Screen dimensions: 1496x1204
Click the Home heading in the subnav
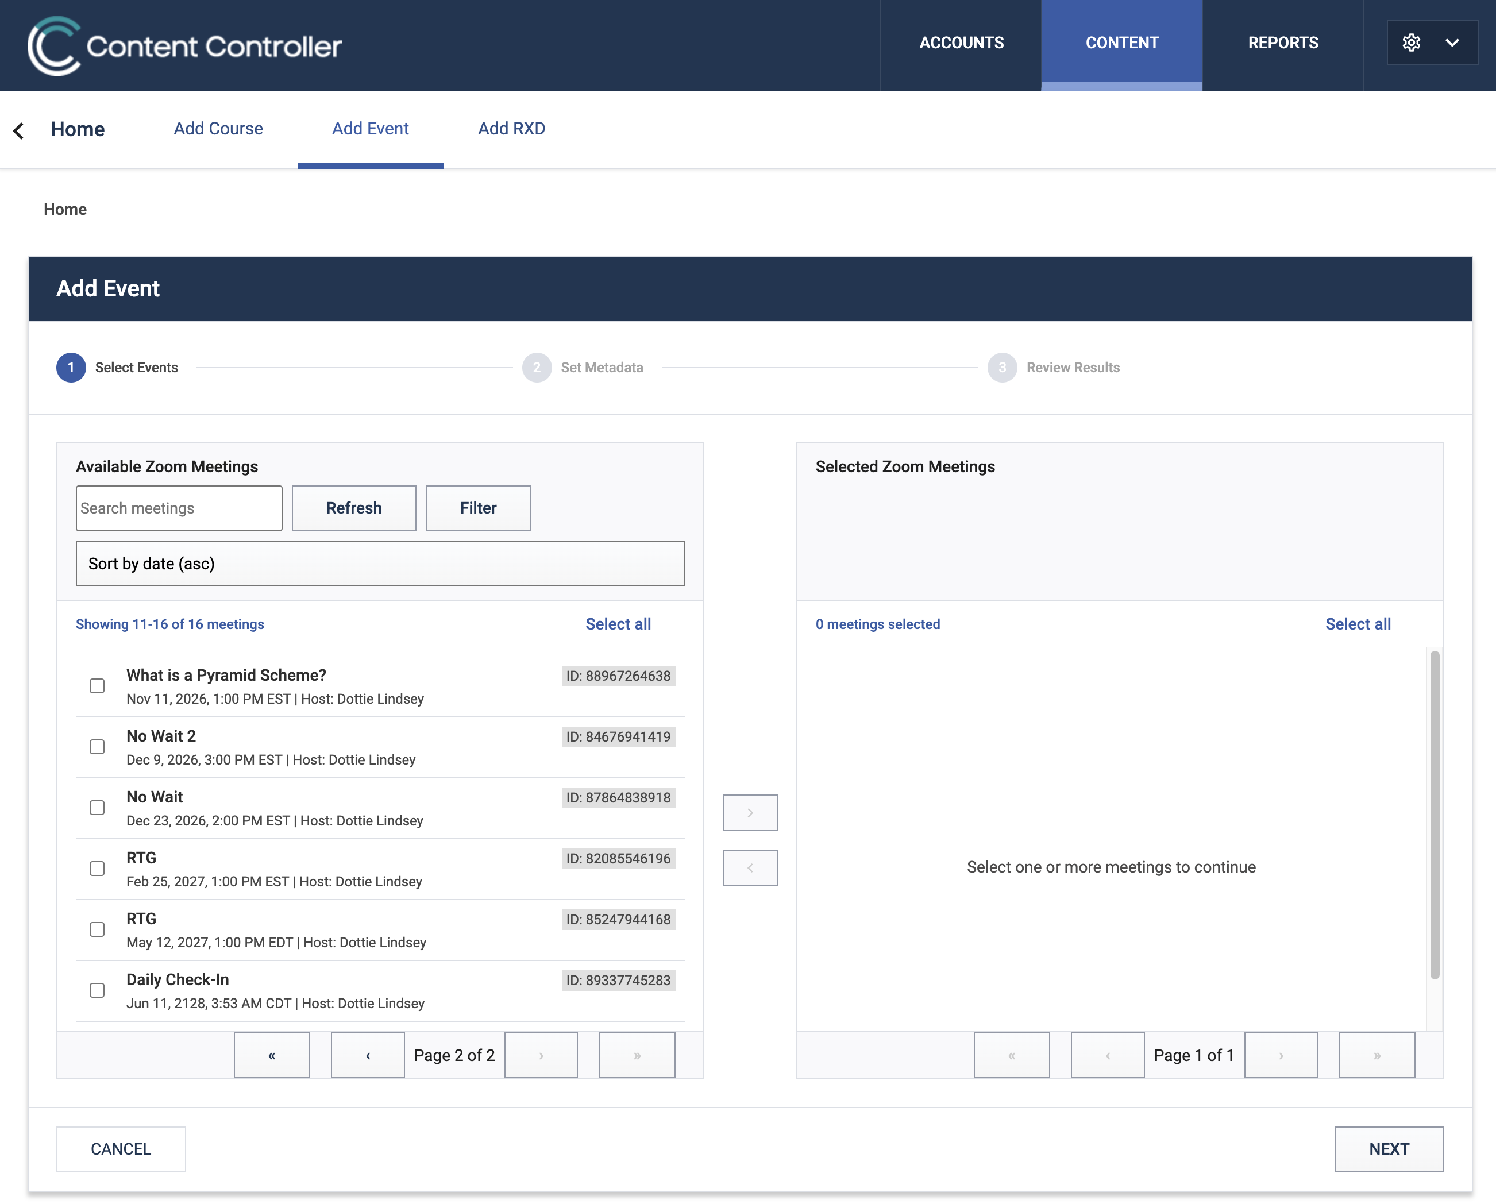[78, 129]
